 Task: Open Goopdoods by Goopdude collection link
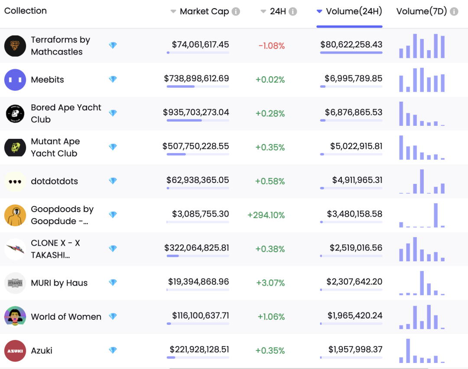click(62, 215)
